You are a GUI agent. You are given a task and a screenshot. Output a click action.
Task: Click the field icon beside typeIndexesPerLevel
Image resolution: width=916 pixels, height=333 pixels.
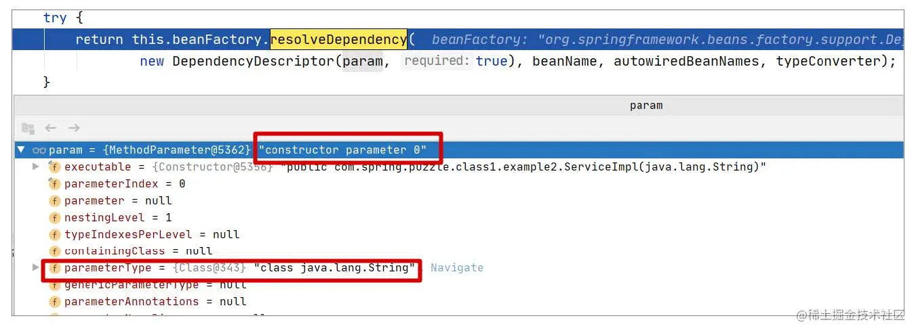(54, 235)
